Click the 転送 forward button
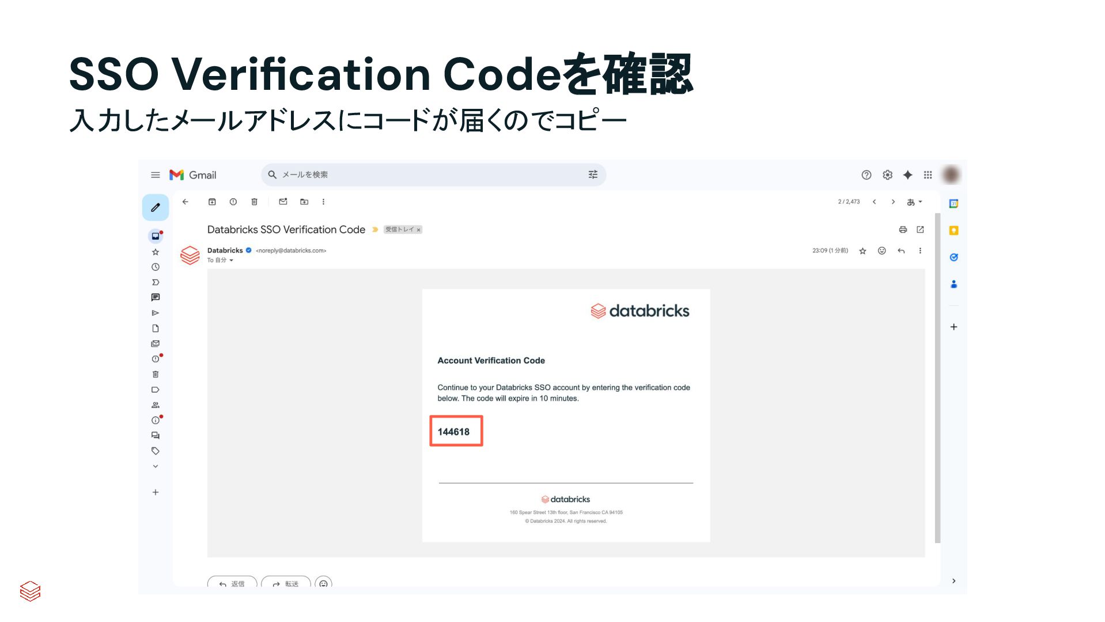Viewport: 1105px width, 622px height. click(286, 583)
